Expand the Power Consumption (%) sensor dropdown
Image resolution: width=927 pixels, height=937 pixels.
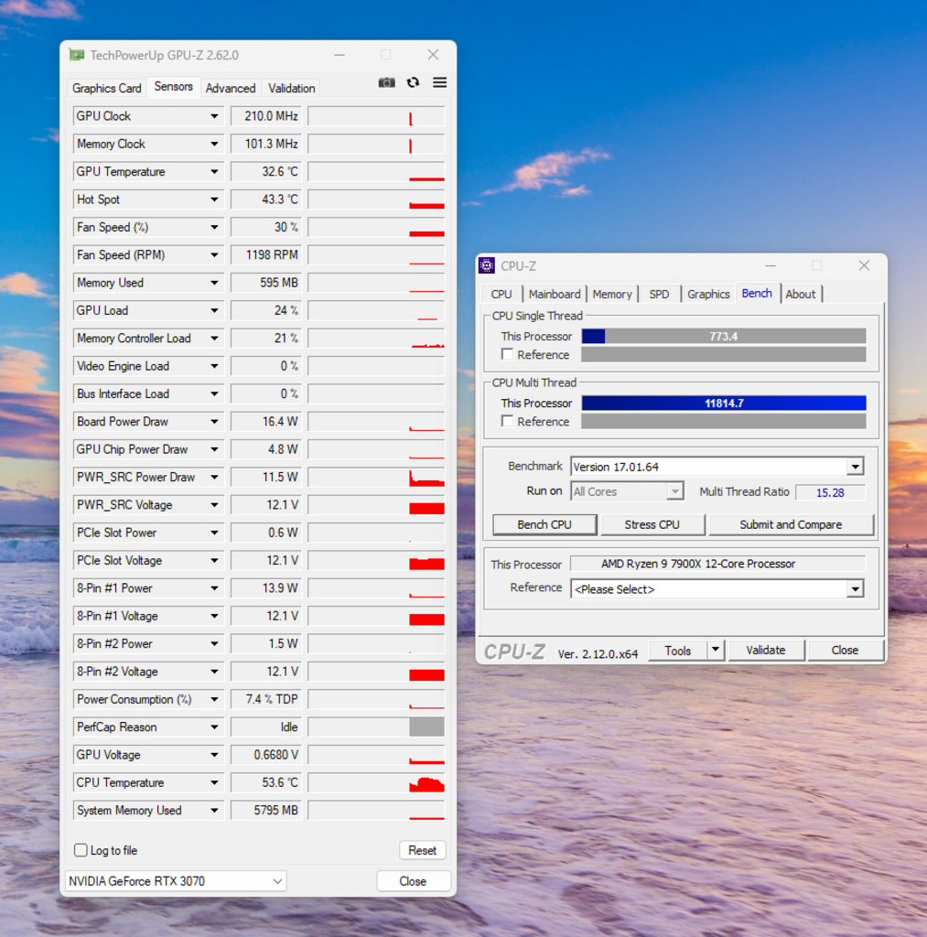[214, 699]
